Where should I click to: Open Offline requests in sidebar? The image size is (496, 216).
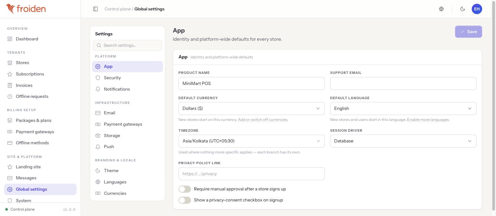click(40, 96)
